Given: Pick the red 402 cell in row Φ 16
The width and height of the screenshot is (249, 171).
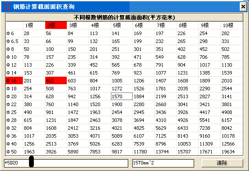Looking at the screenshot, I should pos(56,81).
